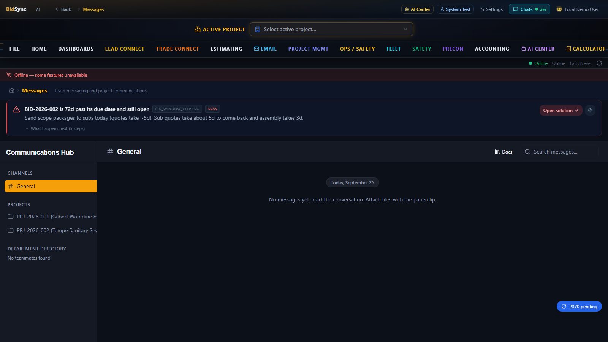Click the offline wifi icon in red banner
The image size is (608, 342).
9,75
